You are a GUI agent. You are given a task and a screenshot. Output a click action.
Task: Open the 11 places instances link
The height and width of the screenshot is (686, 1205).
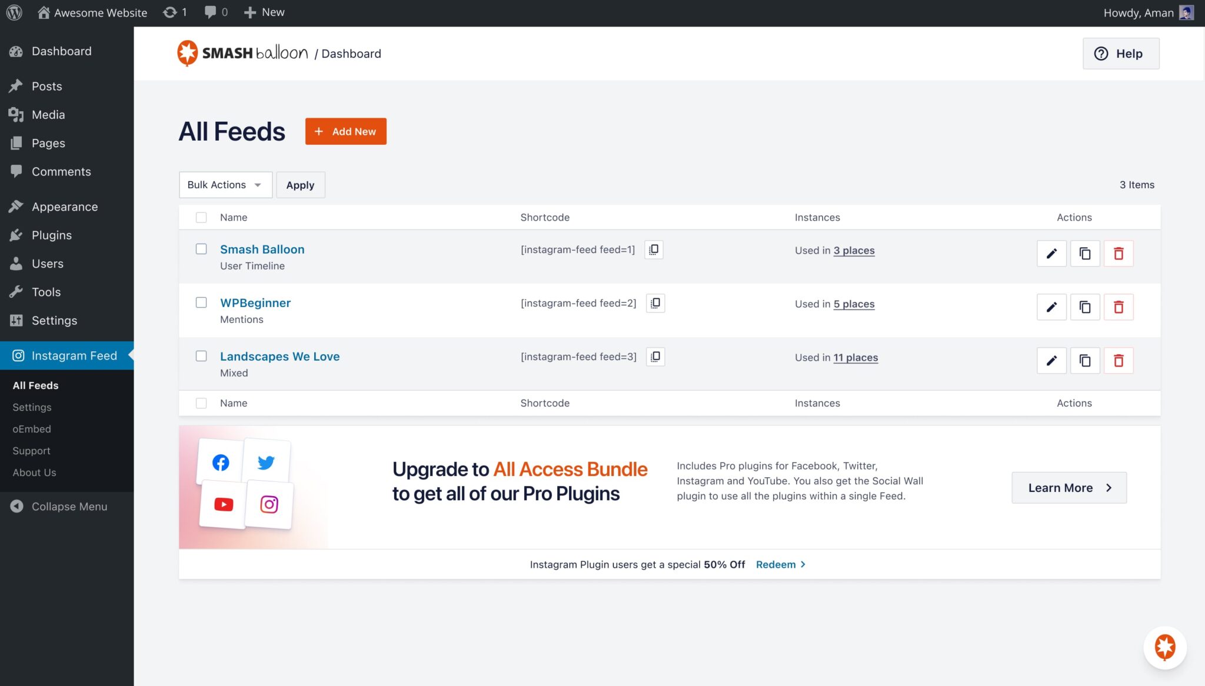tap(855, 357)
